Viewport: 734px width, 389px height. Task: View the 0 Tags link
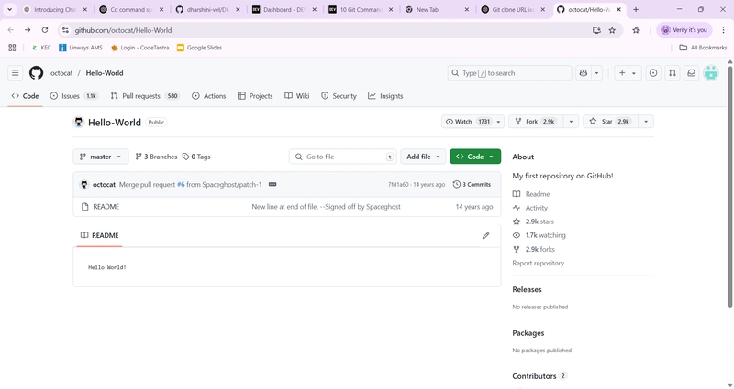196,157
